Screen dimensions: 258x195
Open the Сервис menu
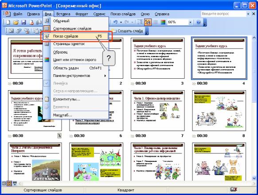pyautogui.click(x=99, y=14)
